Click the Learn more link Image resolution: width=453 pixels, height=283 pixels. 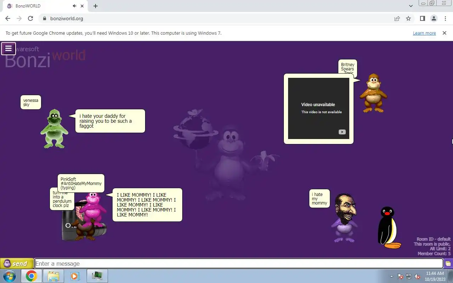(x=424, y=33)
